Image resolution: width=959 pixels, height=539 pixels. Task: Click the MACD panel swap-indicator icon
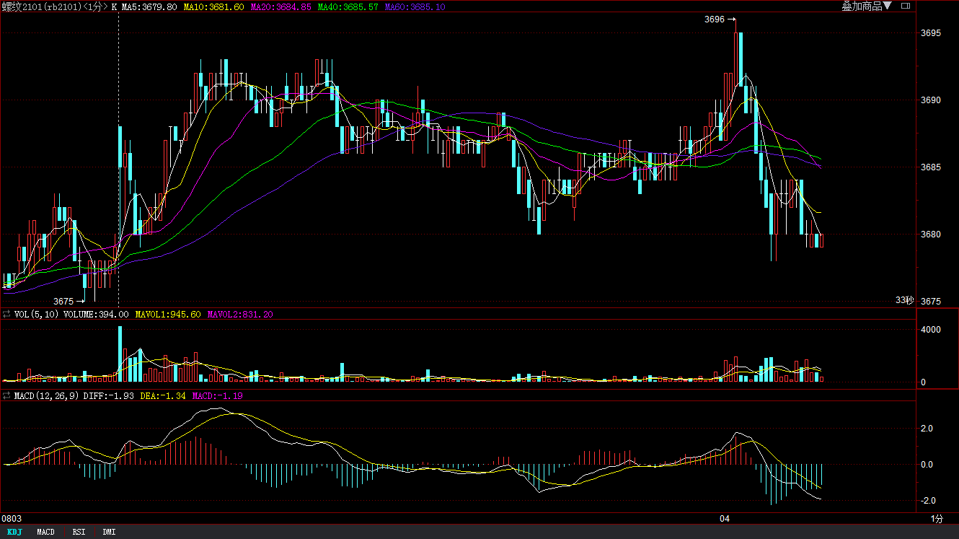6,396
